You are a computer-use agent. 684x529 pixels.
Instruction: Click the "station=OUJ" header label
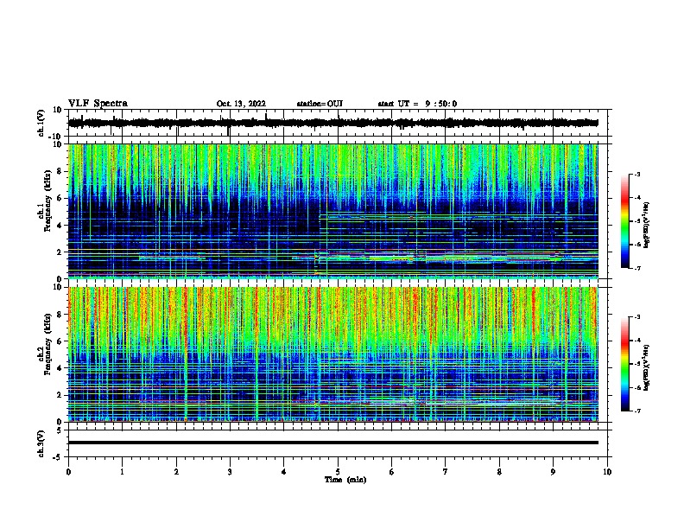pyautogui.click(x=320, y=104)
